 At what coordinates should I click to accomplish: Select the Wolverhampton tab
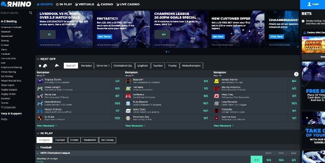(191, 66)
